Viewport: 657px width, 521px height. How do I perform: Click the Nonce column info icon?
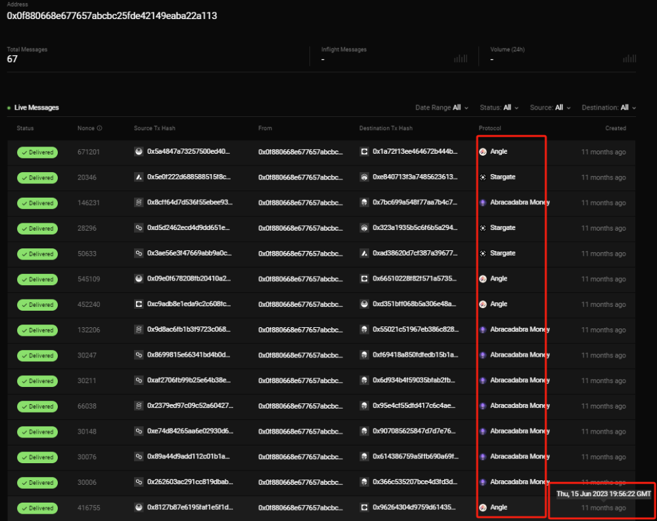pyautogui.click(x=99, y=129)
